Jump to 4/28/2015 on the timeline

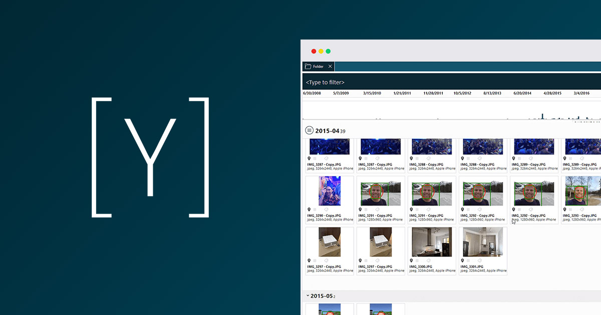tap(552, 93)
